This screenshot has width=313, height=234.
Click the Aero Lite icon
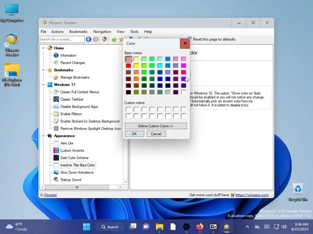56,143
